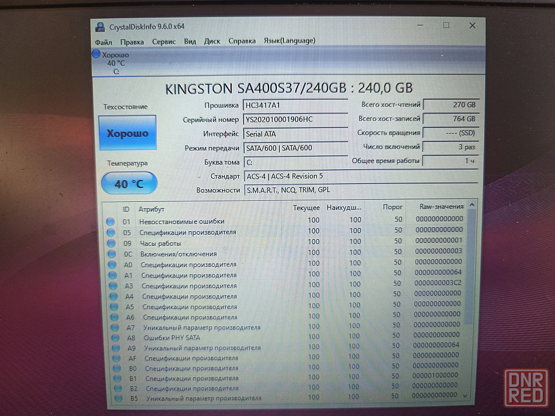
Task: Click the raw value 000001000000
Action: click(435, 375)
